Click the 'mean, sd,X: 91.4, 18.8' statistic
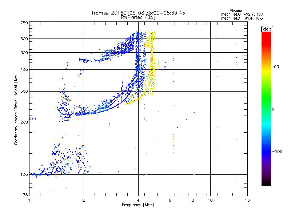Viewport: 291px width, 218px height. coord(242,18)
